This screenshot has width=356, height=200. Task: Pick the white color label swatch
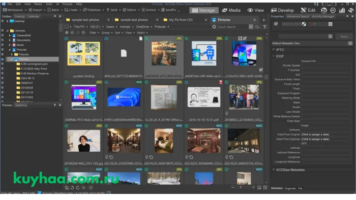click(x=331, y=24)
